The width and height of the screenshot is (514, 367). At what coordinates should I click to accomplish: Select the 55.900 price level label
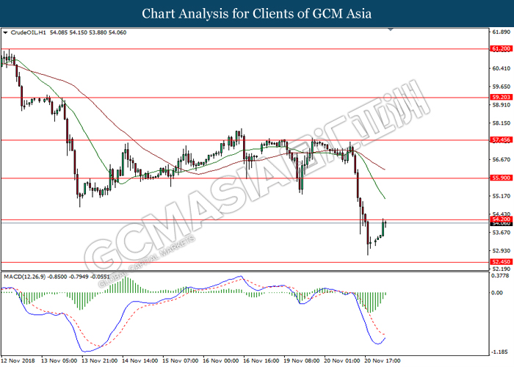[501, 178]
